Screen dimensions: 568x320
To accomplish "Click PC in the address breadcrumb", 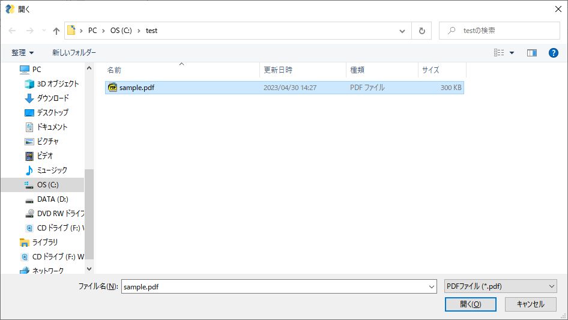I will (92, 31).
